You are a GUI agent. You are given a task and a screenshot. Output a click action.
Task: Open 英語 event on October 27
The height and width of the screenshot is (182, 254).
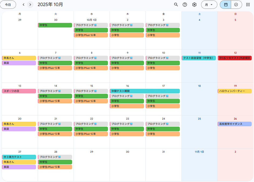click(19, 167)
